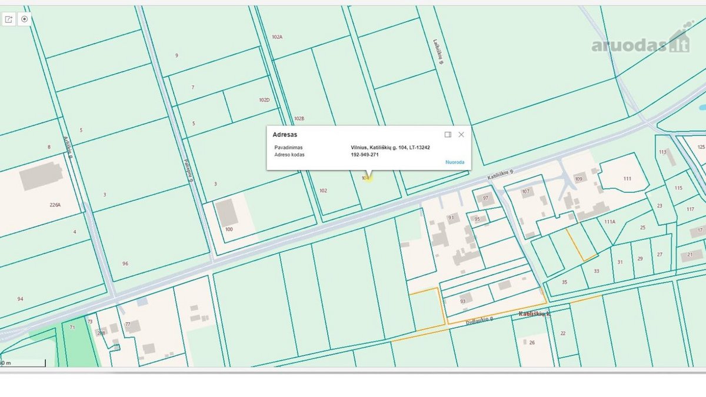Open the Nuoroda link
The height and width of the screenshot is (397, 706).
tap(455, 162)
